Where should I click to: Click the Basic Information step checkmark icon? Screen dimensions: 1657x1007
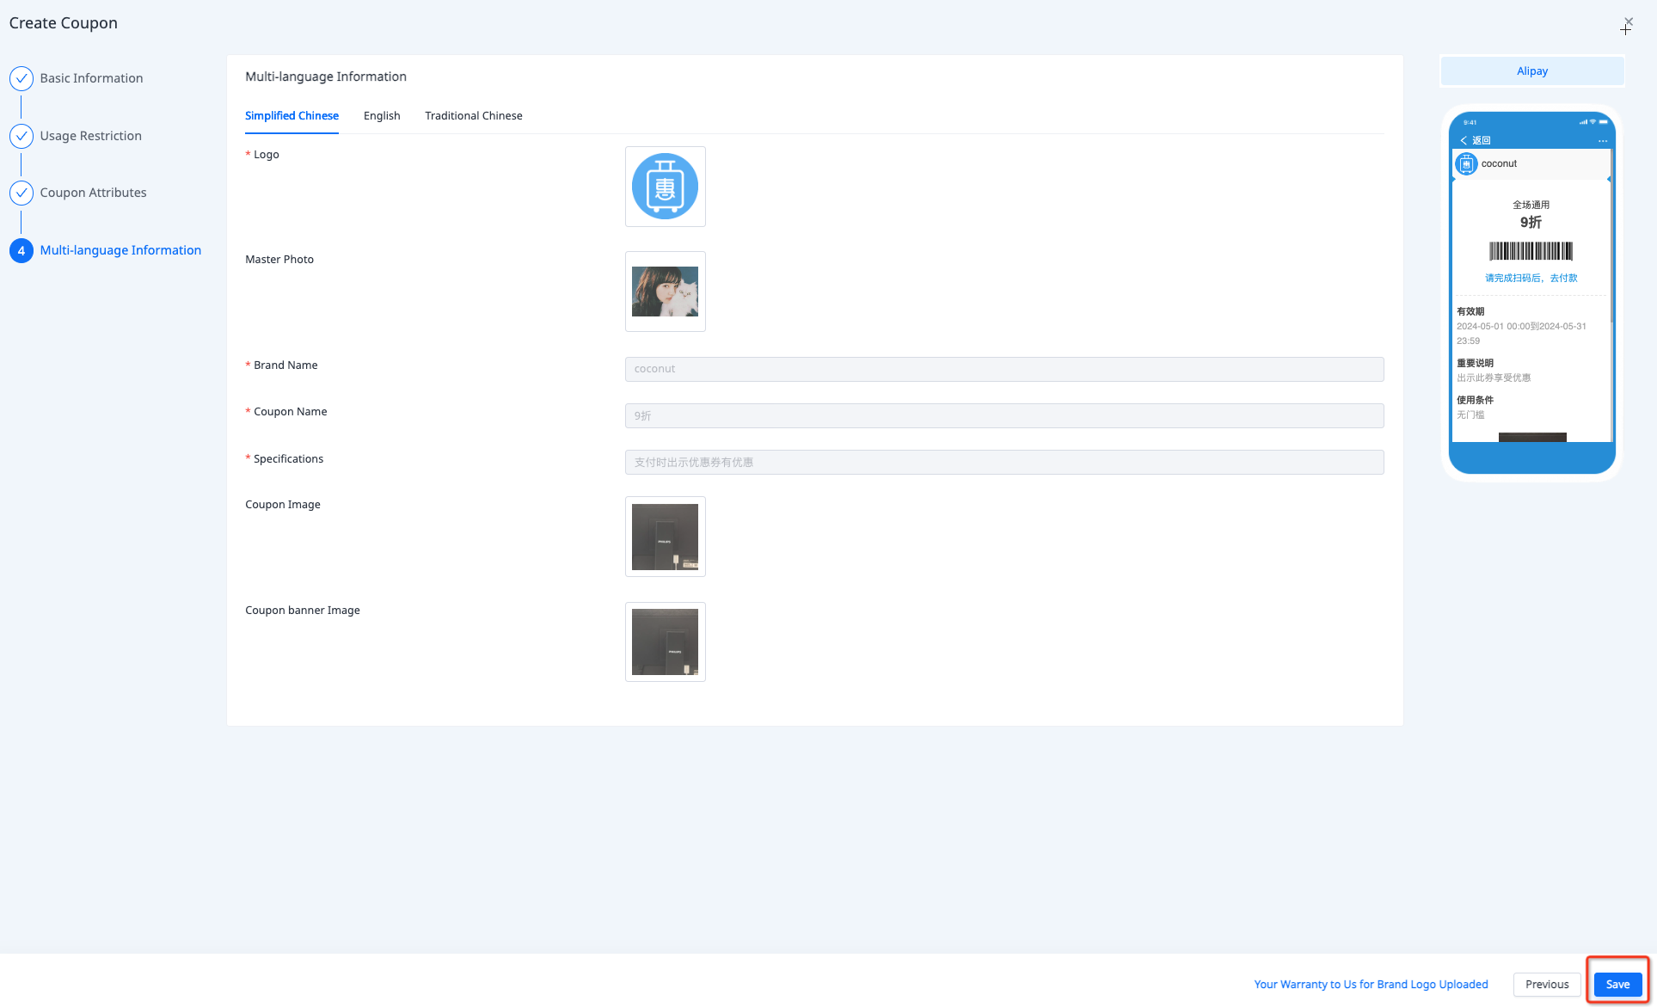tap(21, 78)
